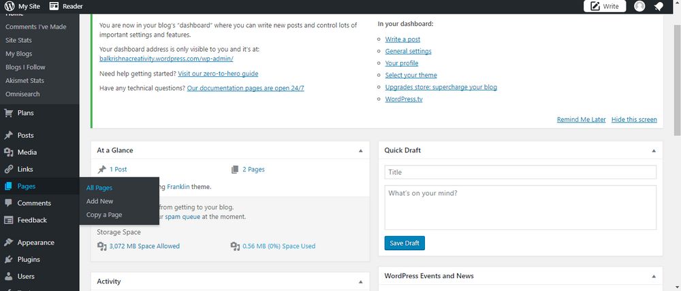Collapse the At a Glance panel
Image resolution: width=681 pixels, height=291 pixels.
(x=360, y=150)
